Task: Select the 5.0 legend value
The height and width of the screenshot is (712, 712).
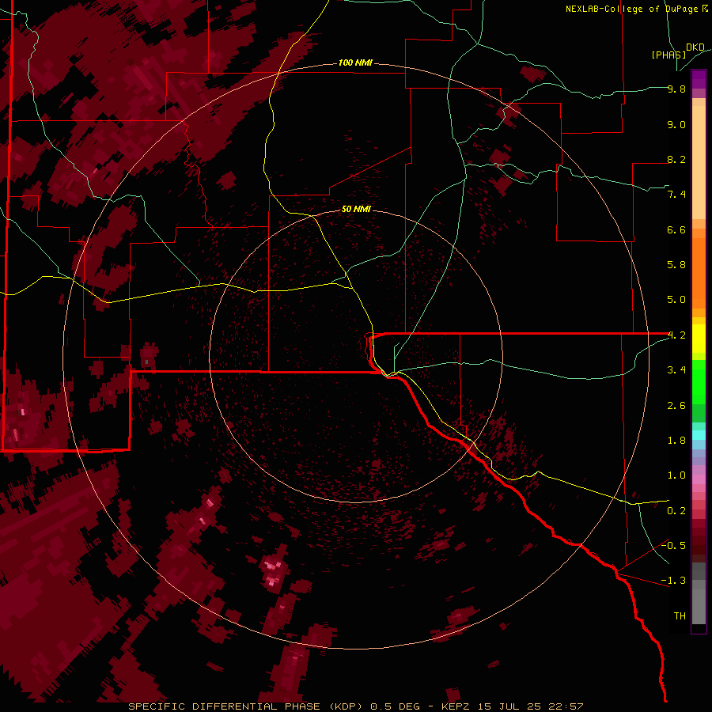Action: pyautogui.click(x=676, y=300)
